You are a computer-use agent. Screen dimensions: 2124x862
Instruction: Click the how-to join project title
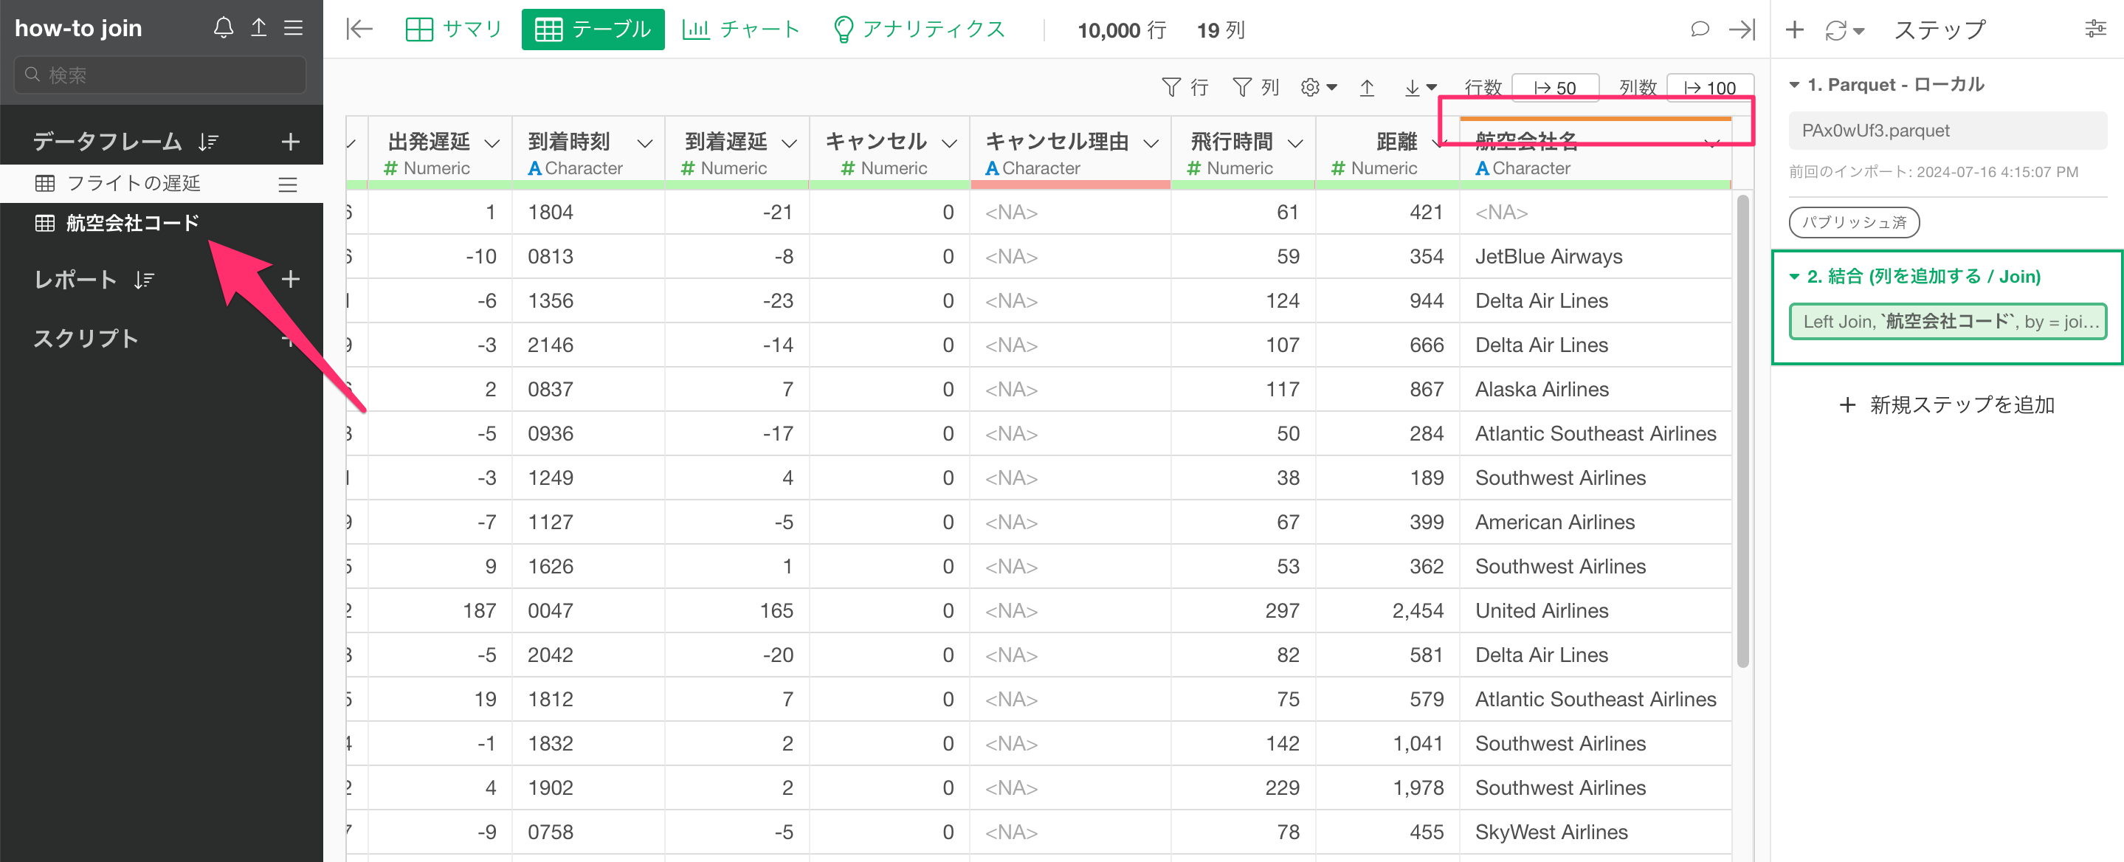click(78, 28)
